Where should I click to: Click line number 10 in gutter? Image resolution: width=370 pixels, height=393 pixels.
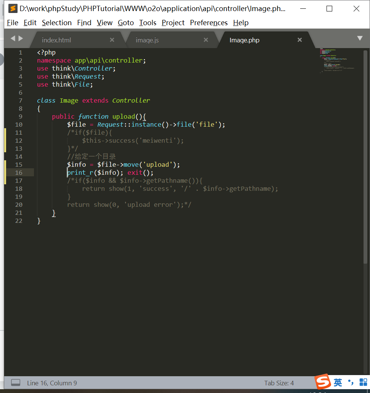tap(19, 125)
